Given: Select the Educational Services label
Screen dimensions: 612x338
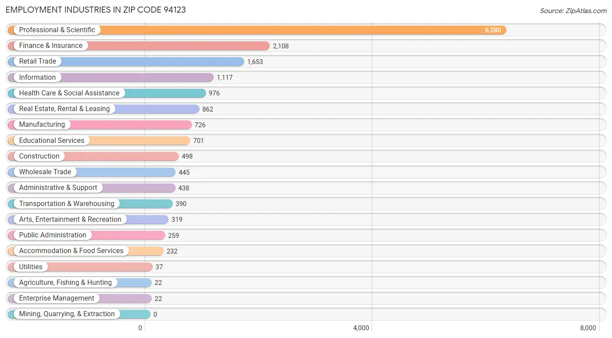Looking at the screenshot, I should tap(52, 141).
